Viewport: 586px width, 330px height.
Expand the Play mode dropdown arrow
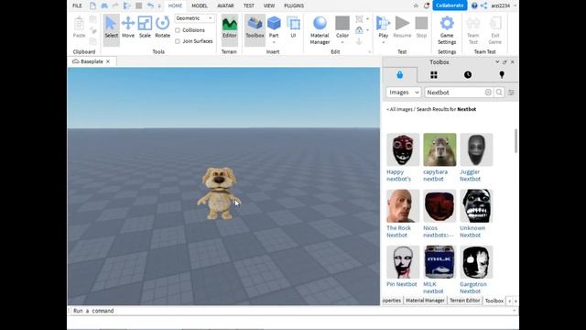click(383, 42)
